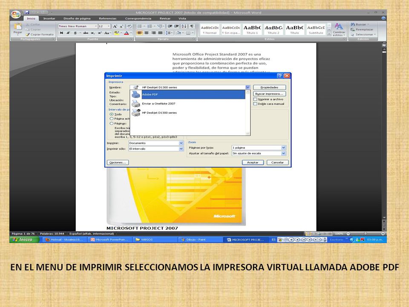The height and width of the screenshot is (307, 409).
Task: Click the text highlight color icon
Action: 116,33
